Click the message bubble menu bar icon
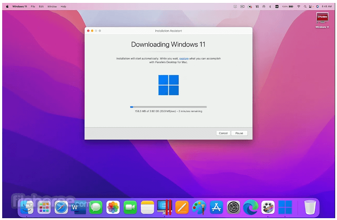 pyautogui.click(x=235, y=6)
